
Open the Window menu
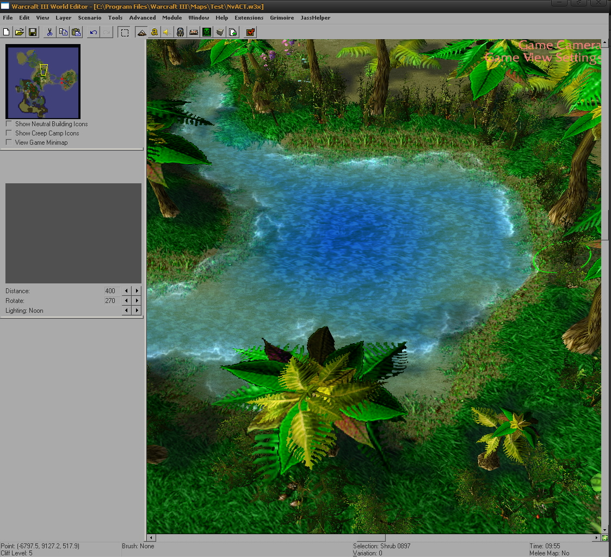pyautogui.click(x=199, y=17)
